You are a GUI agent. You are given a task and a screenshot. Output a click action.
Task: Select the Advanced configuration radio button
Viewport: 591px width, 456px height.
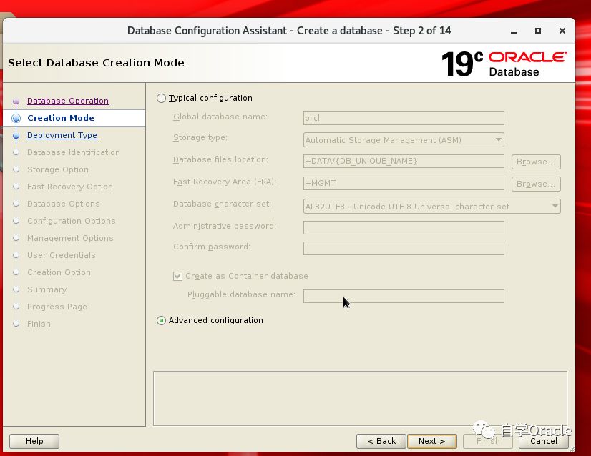[161, 321]
